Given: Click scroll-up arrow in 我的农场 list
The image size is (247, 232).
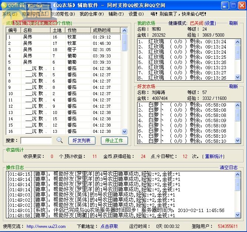Looking at the screenshot, I should pyautogui.click(x=237, y=42).
